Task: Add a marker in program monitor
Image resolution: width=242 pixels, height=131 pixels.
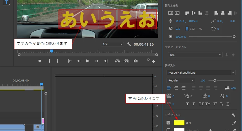Action: 40,61
